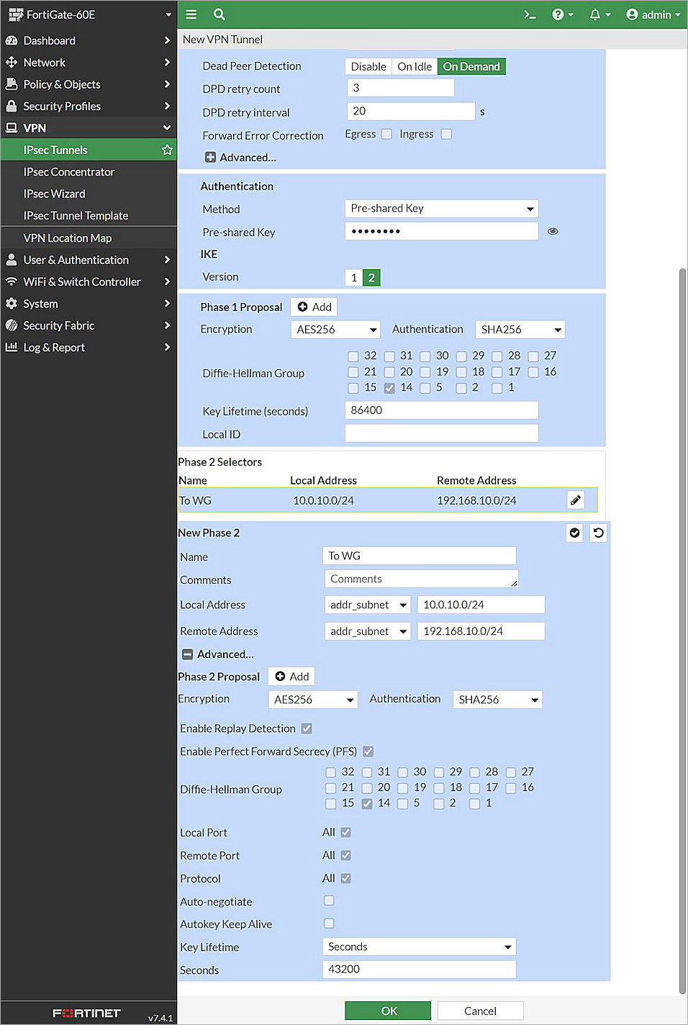Open Phase 1 Encryption AES256 dropdown
The width and height of the screenshot is (688, 1025).
point(335,330)
